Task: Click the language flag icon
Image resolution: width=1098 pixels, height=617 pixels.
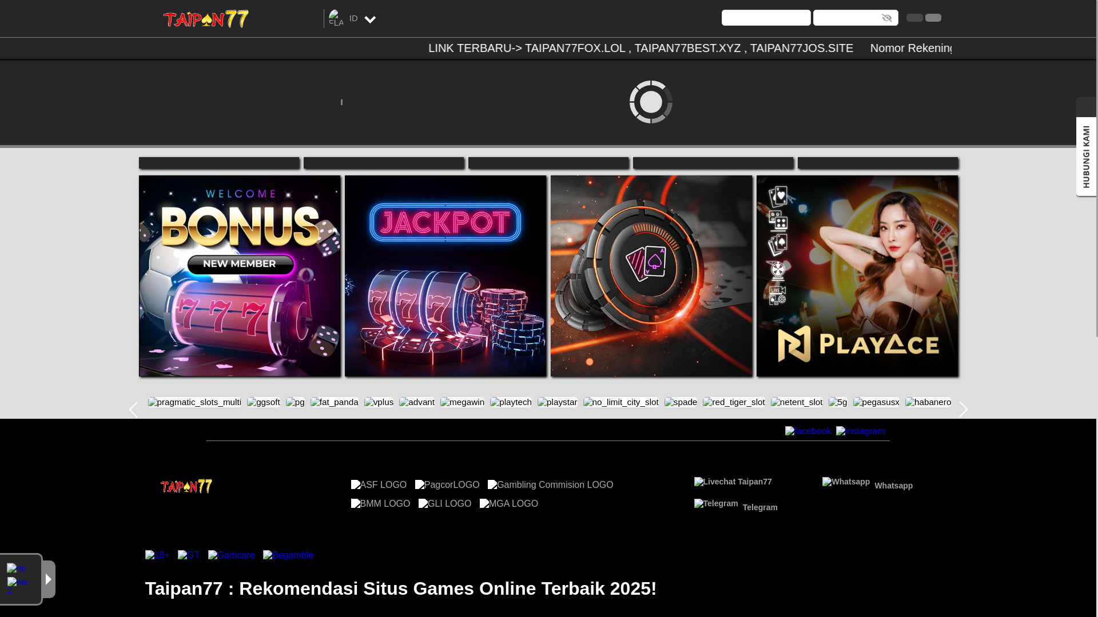Action: click(336, 18)
